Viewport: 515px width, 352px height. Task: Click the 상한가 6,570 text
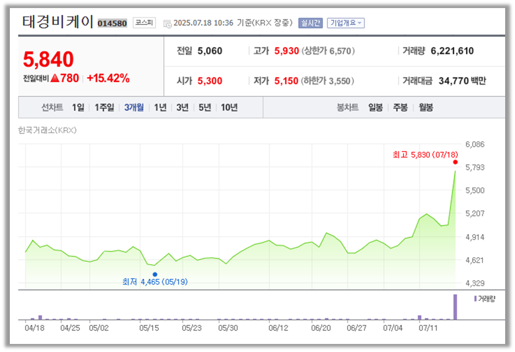coord(328,51)
